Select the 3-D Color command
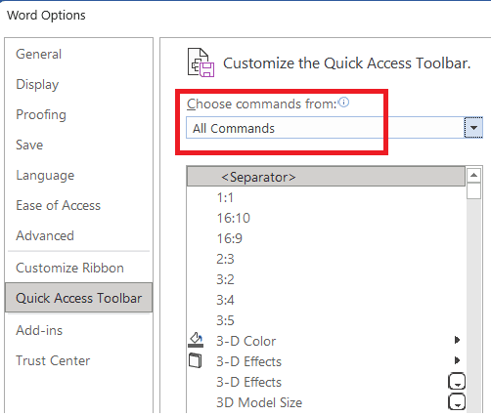This screenshot has height=416, width=491. 326,341
